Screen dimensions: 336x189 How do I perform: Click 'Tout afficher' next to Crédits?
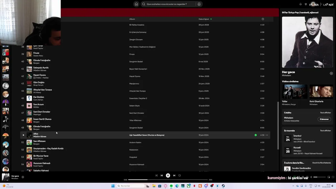coord(325,113)
